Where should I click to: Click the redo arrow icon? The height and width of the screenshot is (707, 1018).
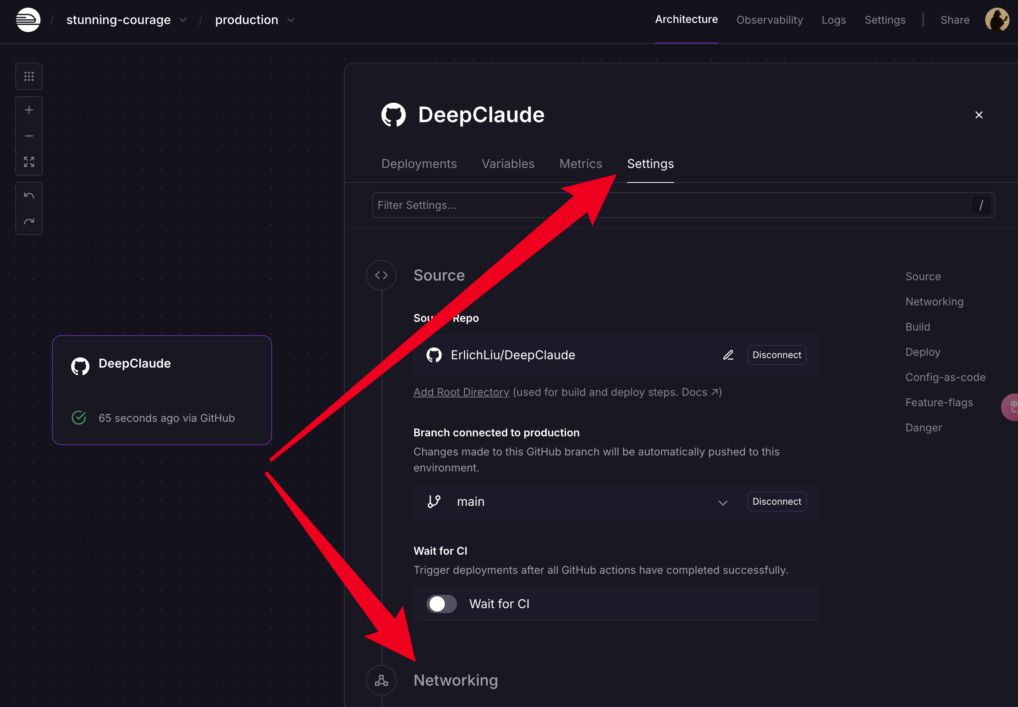click(29, 221)
